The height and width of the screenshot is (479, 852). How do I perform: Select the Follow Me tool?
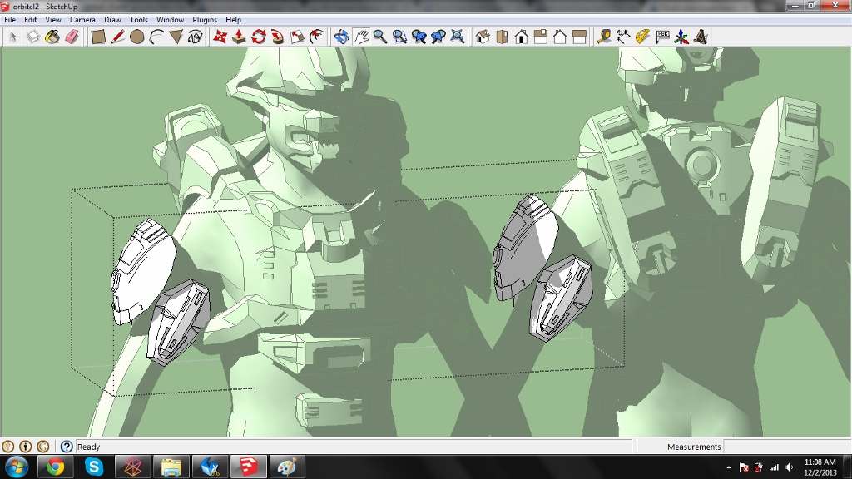pyautogui.click(x=278, y=37)
